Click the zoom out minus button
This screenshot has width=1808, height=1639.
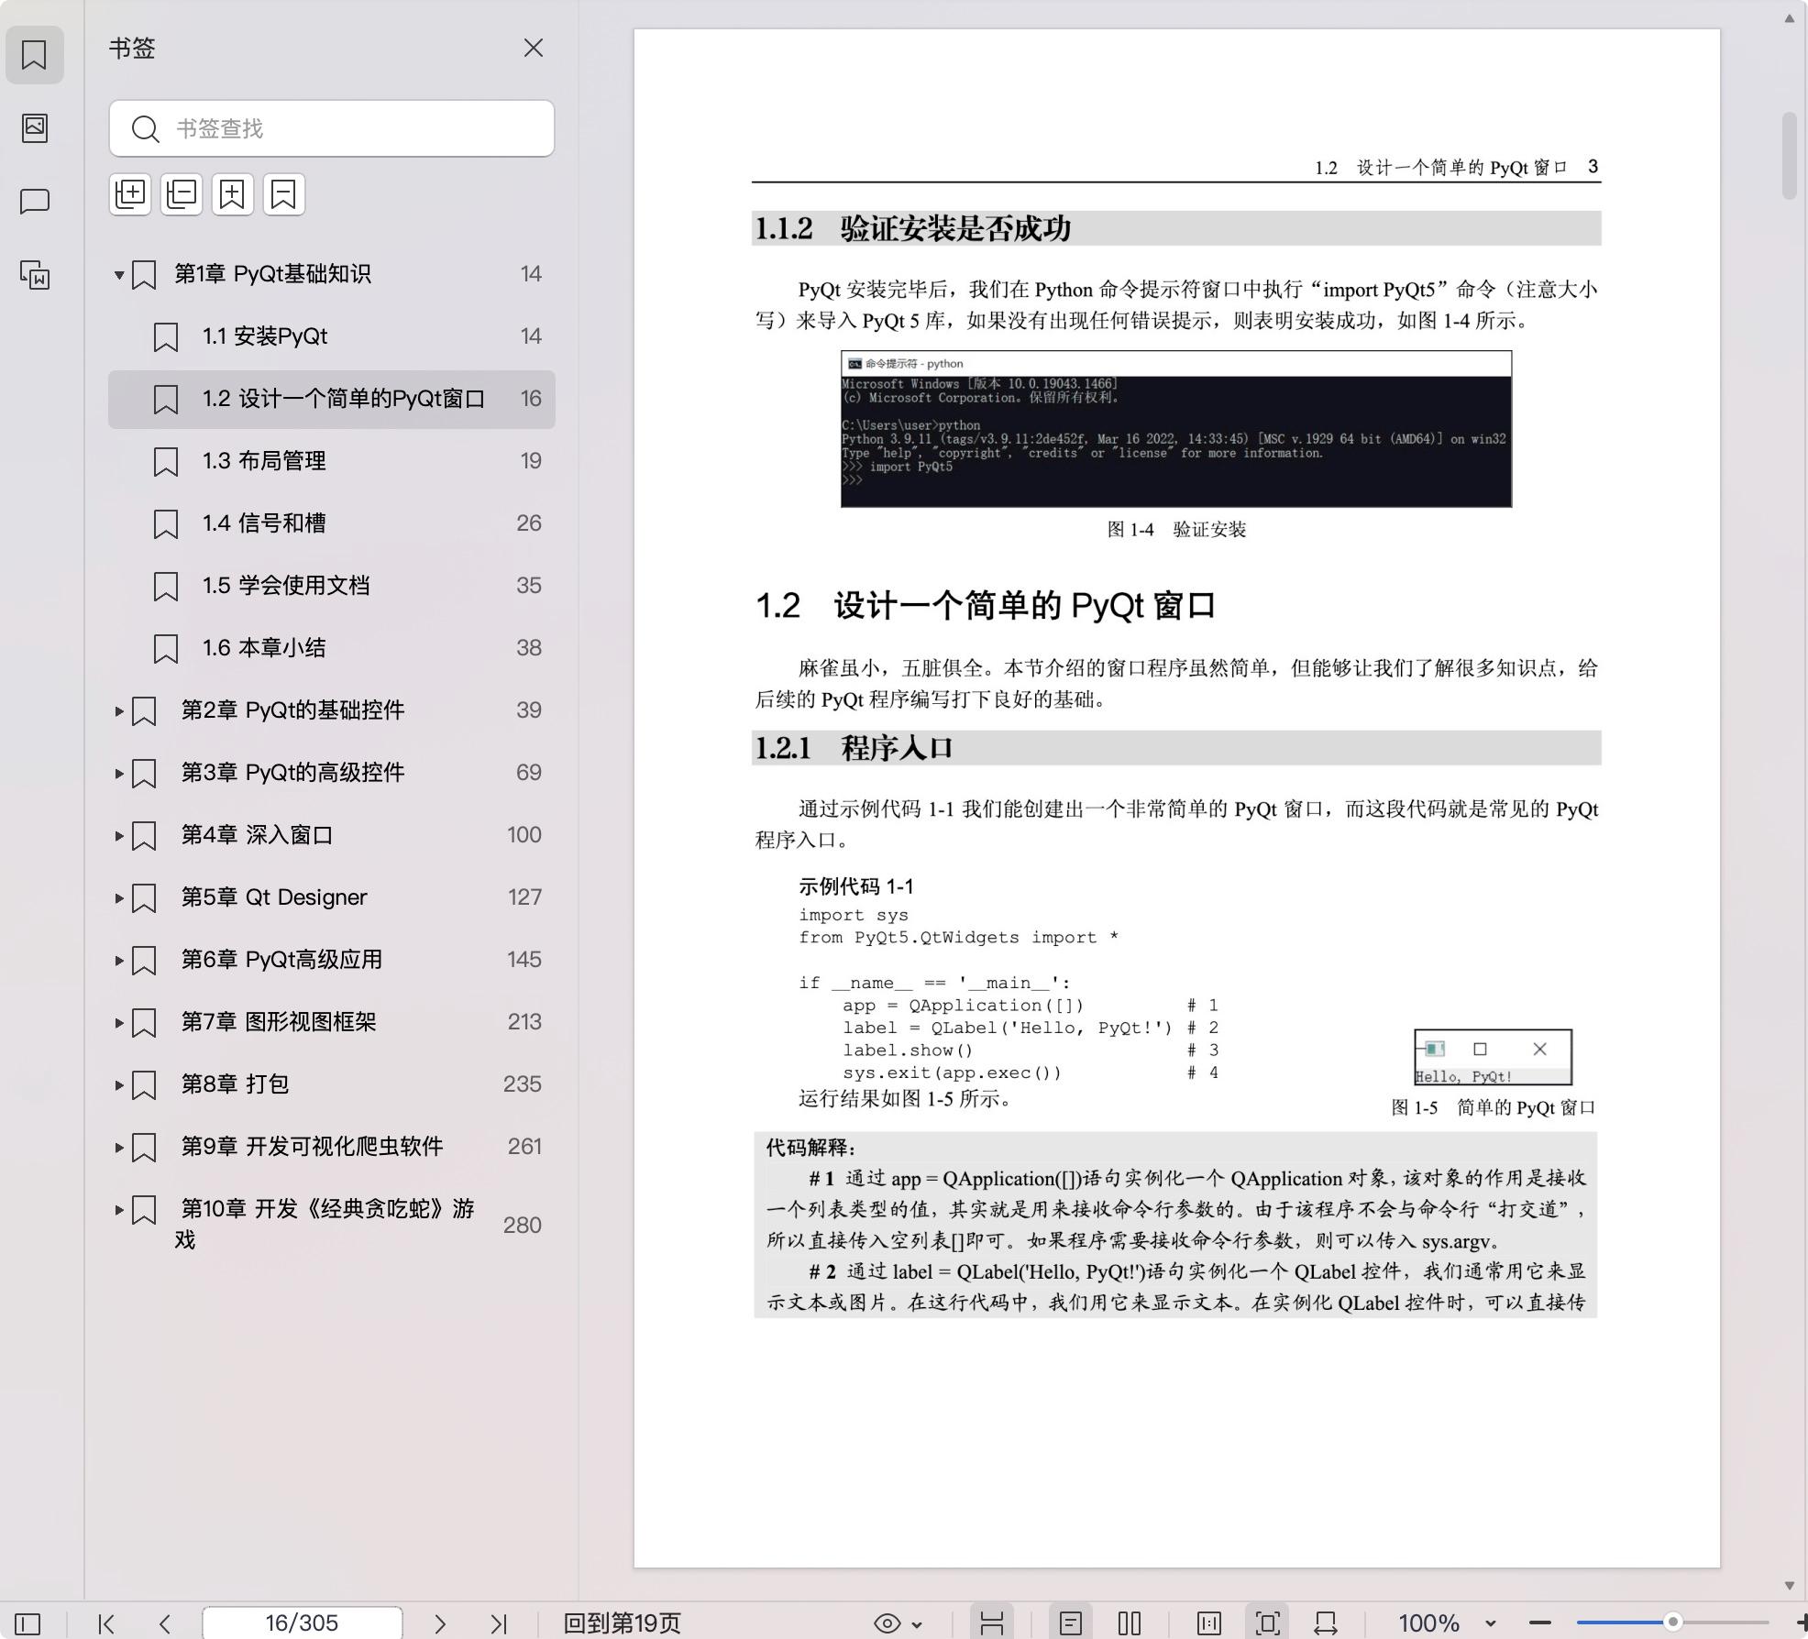[1540, 1623]
